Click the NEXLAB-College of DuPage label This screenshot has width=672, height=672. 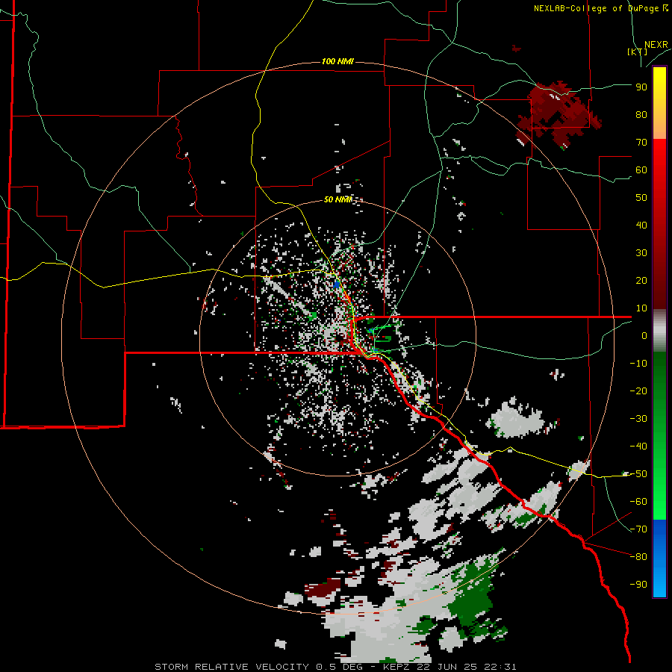tap(601, 8)
